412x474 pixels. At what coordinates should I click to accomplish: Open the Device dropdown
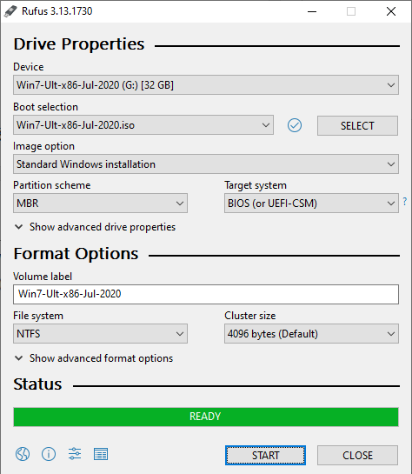click(x=206, y=85)
